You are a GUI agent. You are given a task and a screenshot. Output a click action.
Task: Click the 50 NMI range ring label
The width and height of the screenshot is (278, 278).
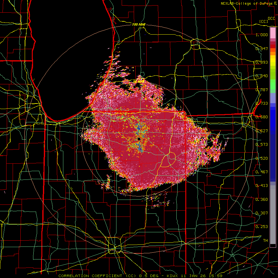(139, 82)
